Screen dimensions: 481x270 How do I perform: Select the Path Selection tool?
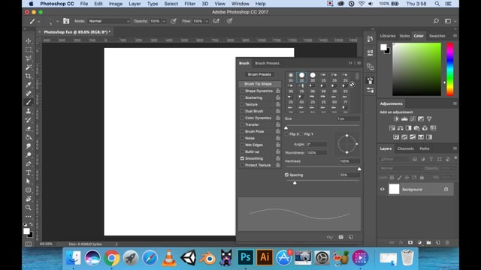29,181
